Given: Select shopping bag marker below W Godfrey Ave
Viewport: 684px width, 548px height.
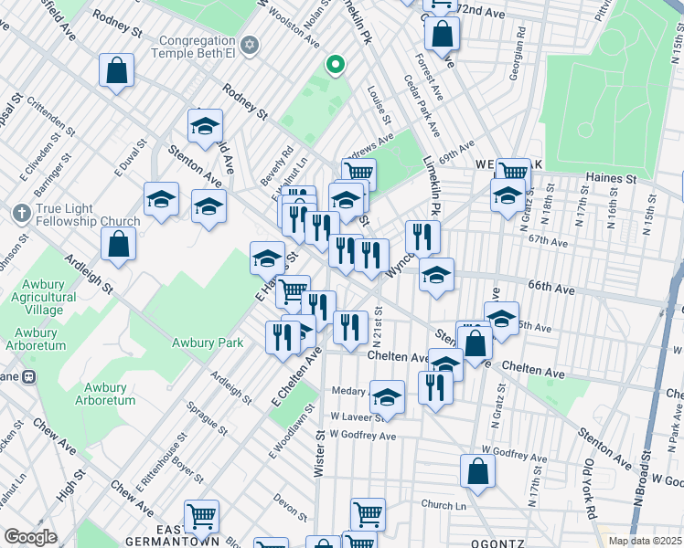Looking at the screenshot, I should 477,473.
